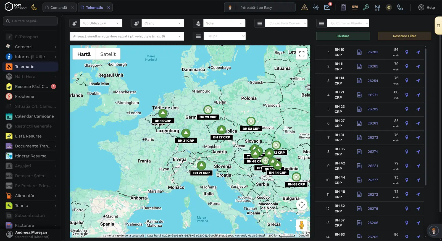
Task: Focus the 'Căutare pagină' search box
Action: 30,21
